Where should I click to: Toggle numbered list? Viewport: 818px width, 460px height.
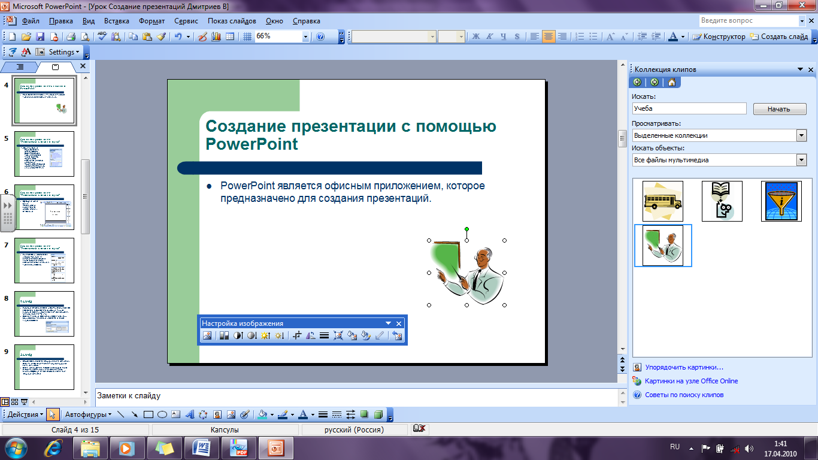[579, 37]
